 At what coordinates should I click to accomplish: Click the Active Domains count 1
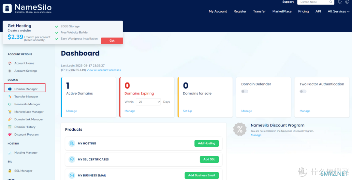coord(68,86)
